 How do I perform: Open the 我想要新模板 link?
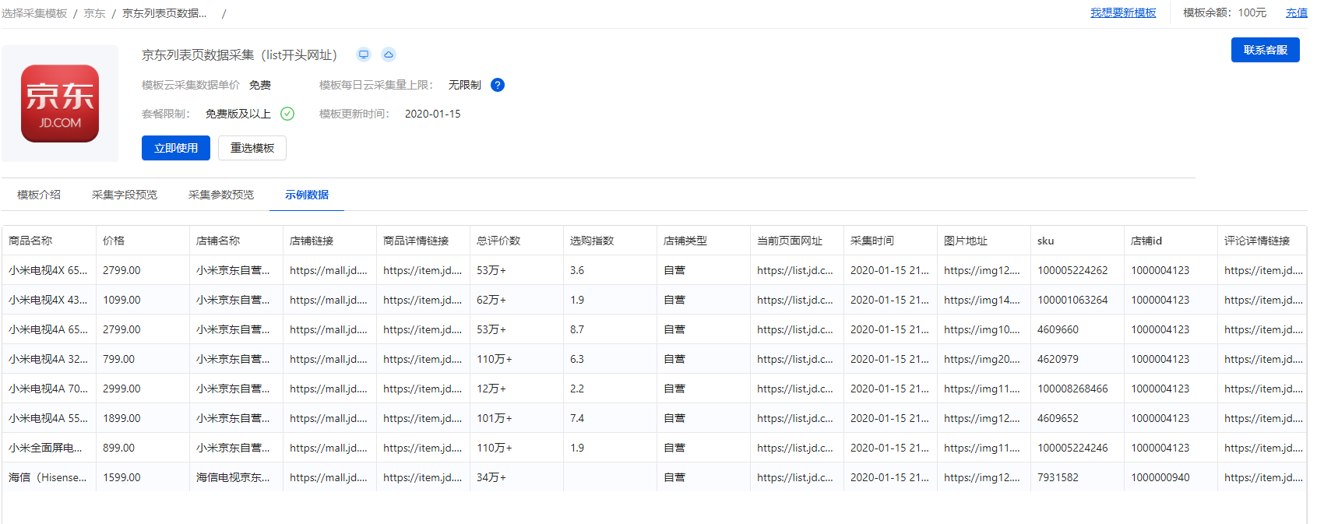[x=1123, y=12]
